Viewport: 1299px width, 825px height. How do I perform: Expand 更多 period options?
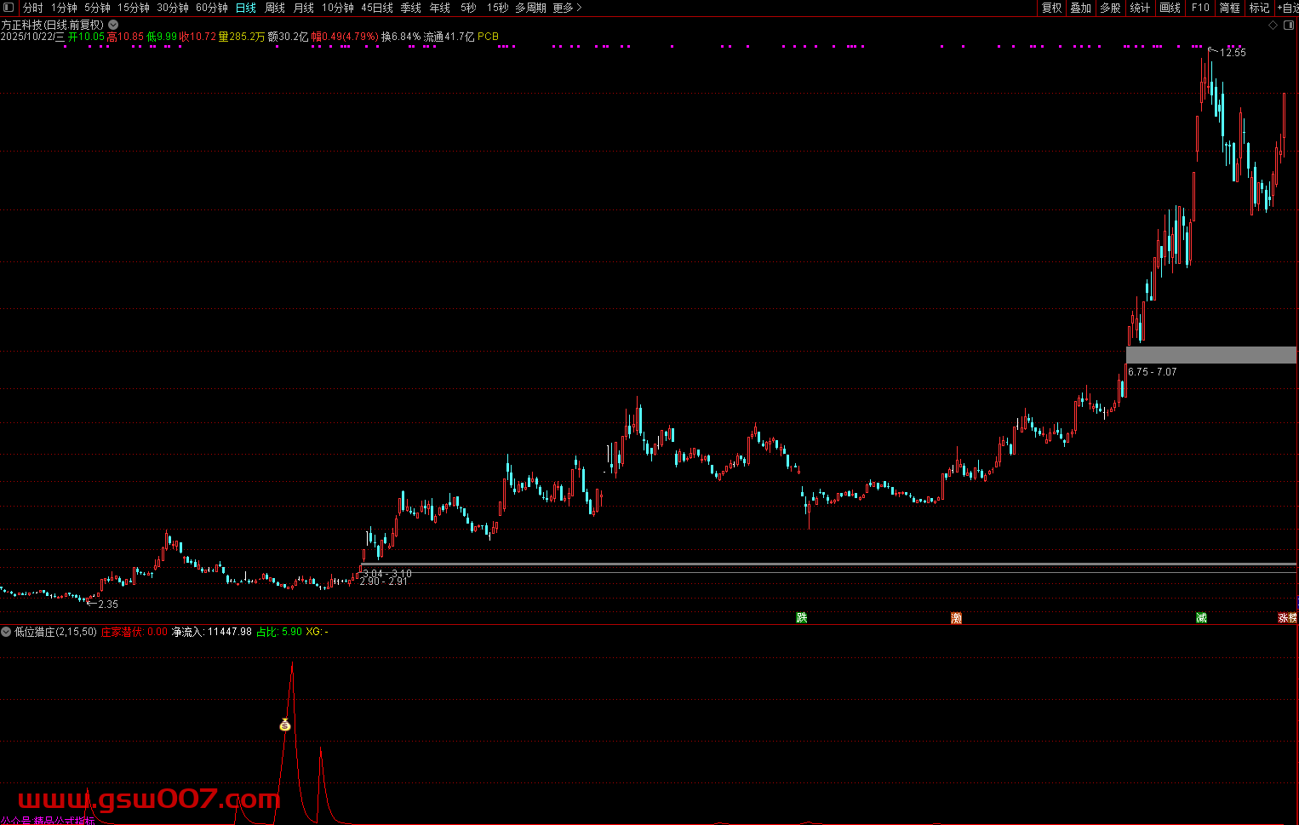click(567, 8)
